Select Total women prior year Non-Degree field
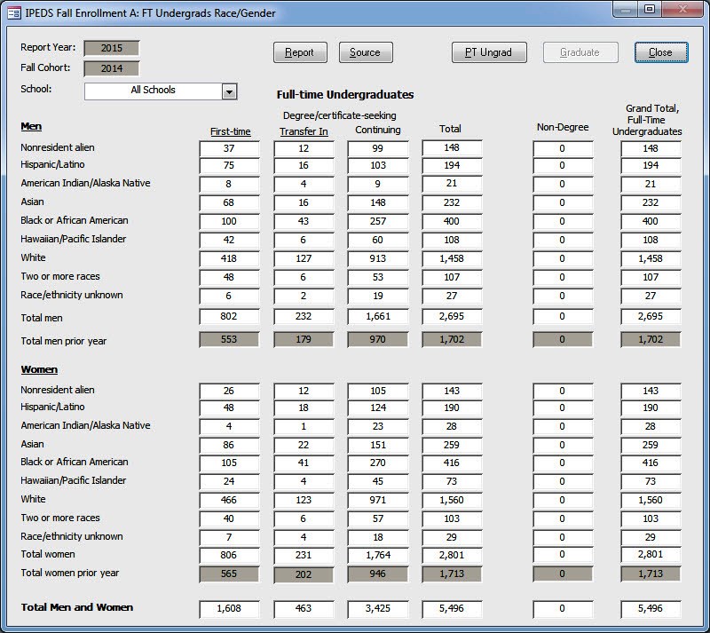 coord(563,574)
